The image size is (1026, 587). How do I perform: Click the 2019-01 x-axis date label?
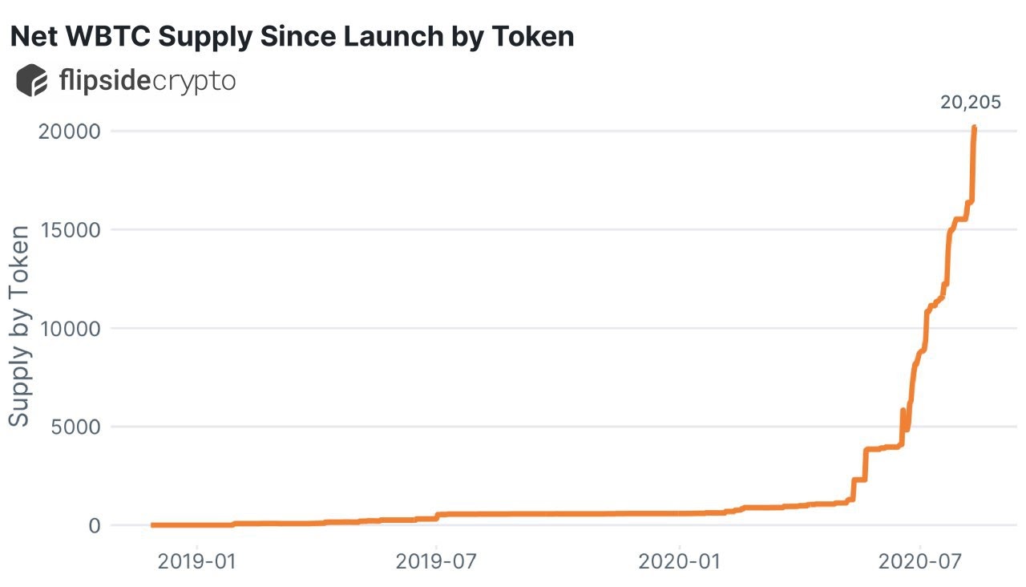[x=193, y=561]
